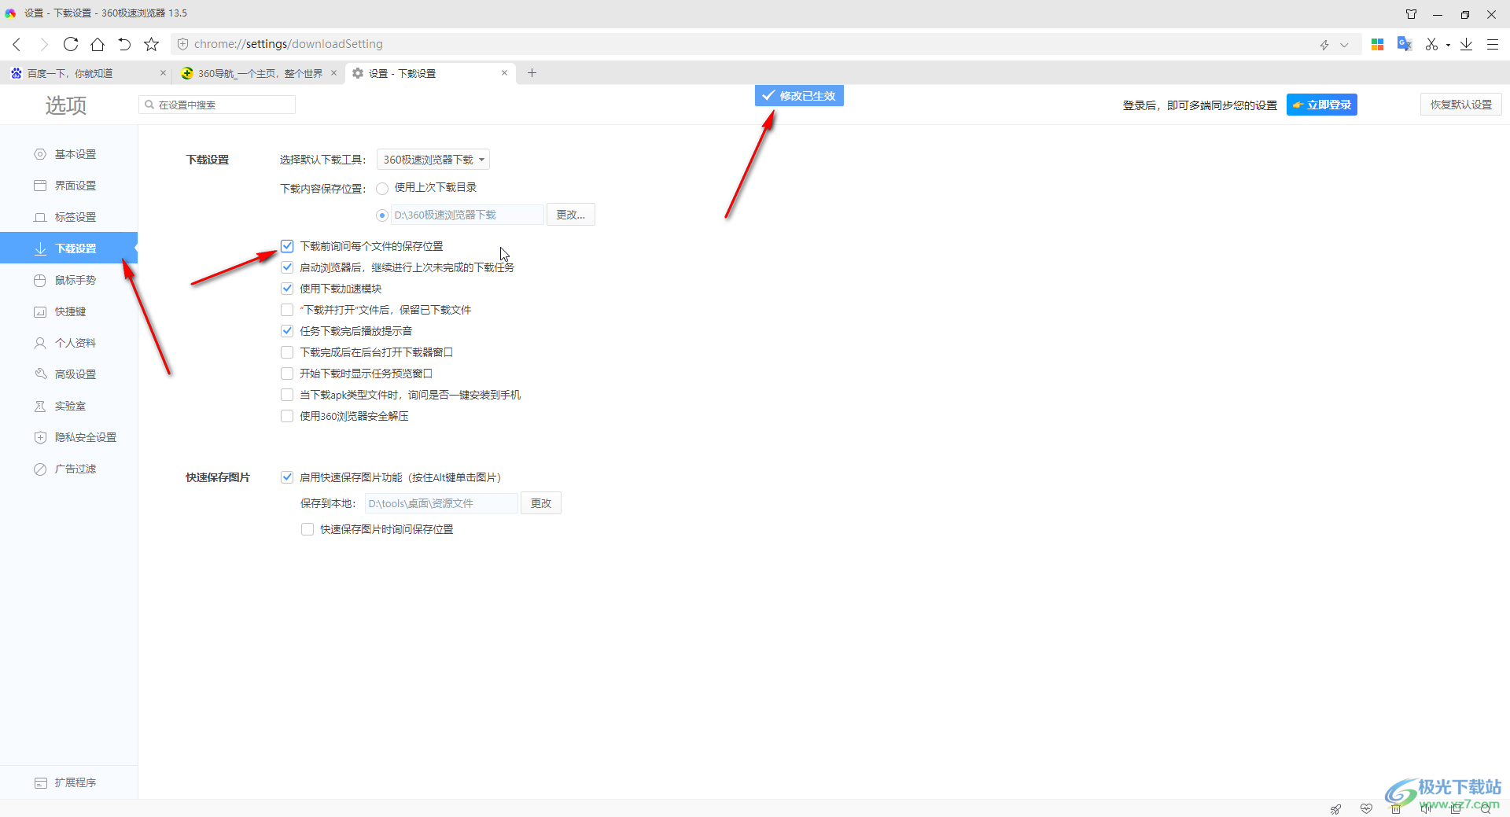Viewport: 1510px width, 817px height.
Task: Toggle 下载前询问每个文件的保存位置 checkbox
Action: pyautogui.click(x=287, y=246)
